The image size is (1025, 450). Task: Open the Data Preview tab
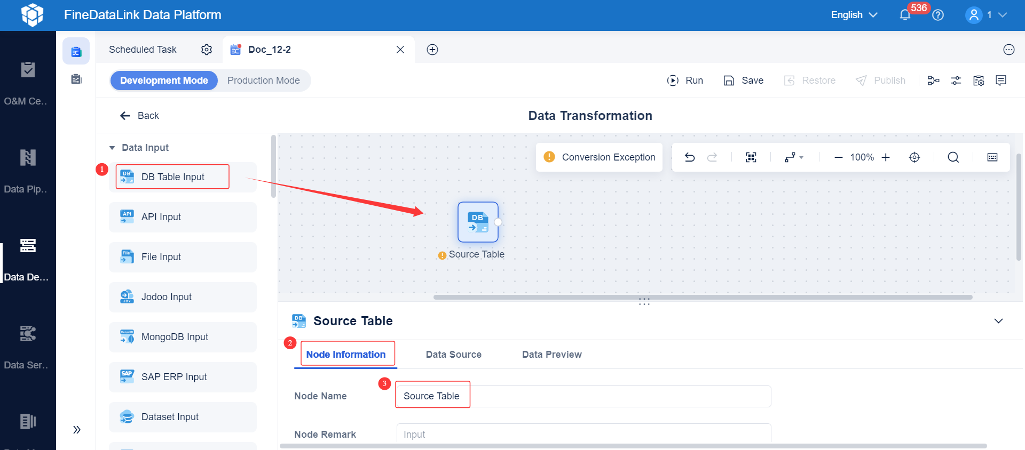tap(552, 355)
